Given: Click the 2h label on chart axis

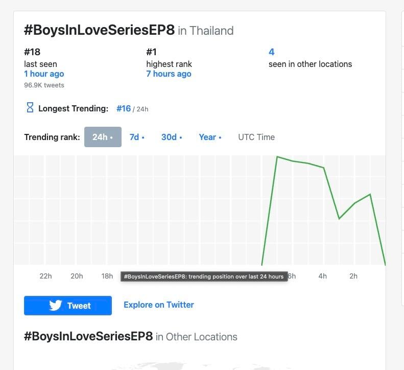Looking at the screenshot, I should point(353,276).
